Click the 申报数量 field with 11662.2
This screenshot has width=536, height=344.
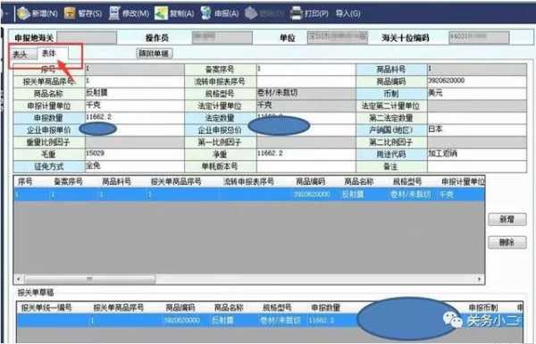point(135,118)
